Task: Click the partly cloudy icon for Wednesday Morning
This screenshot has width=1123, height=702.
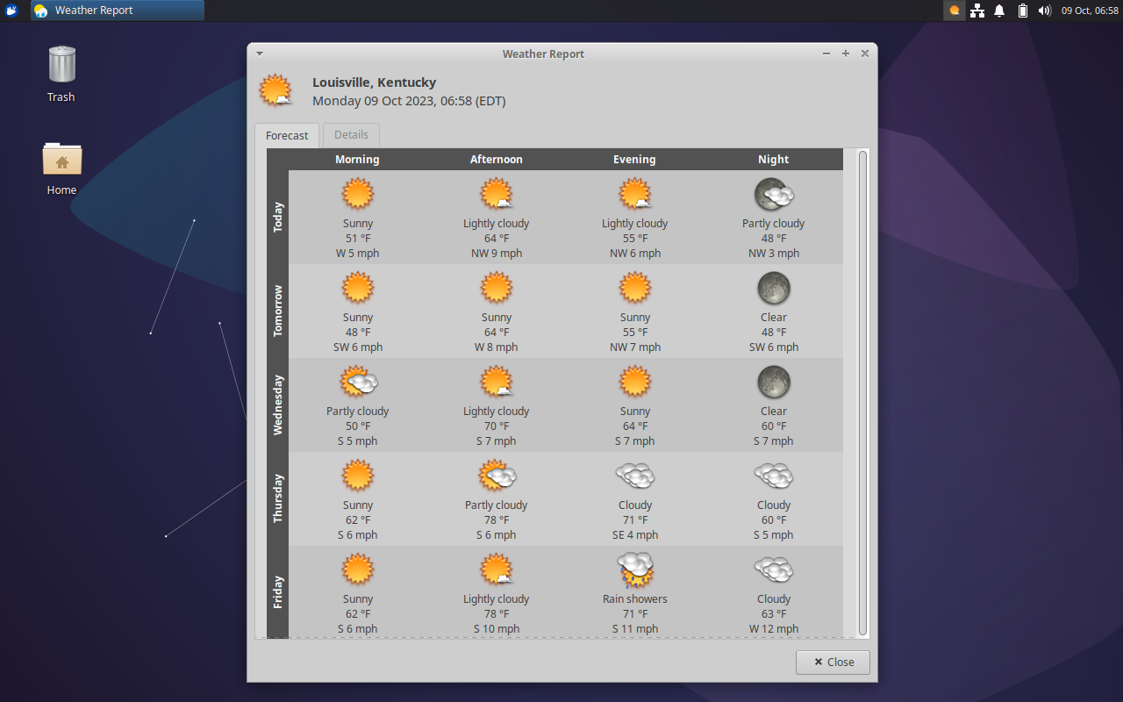Action: 358,382
